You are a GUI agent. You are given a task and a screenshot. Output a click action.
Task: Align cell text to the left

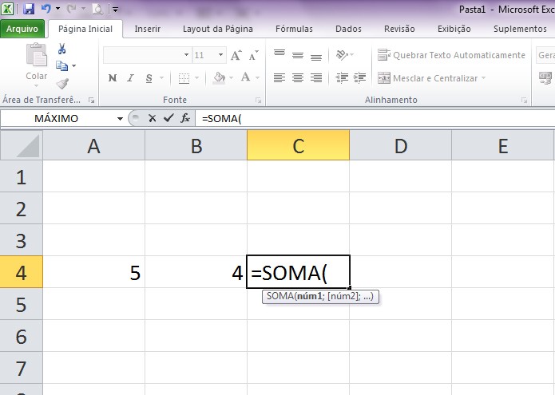pyautogui.click(x=279, y=77)
